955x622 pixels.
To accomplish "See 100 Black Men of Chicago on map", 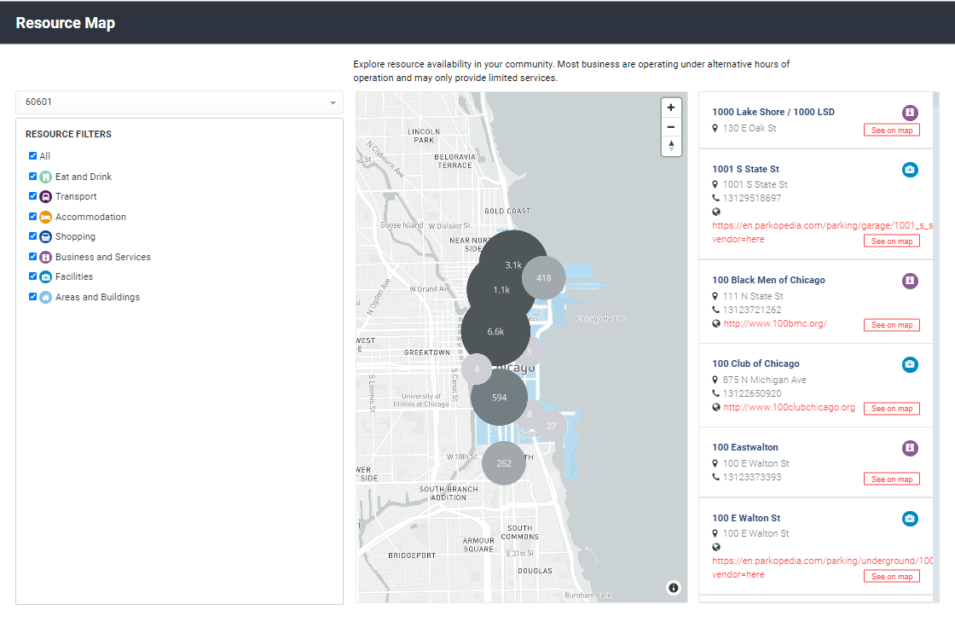I will click(892, 325).
